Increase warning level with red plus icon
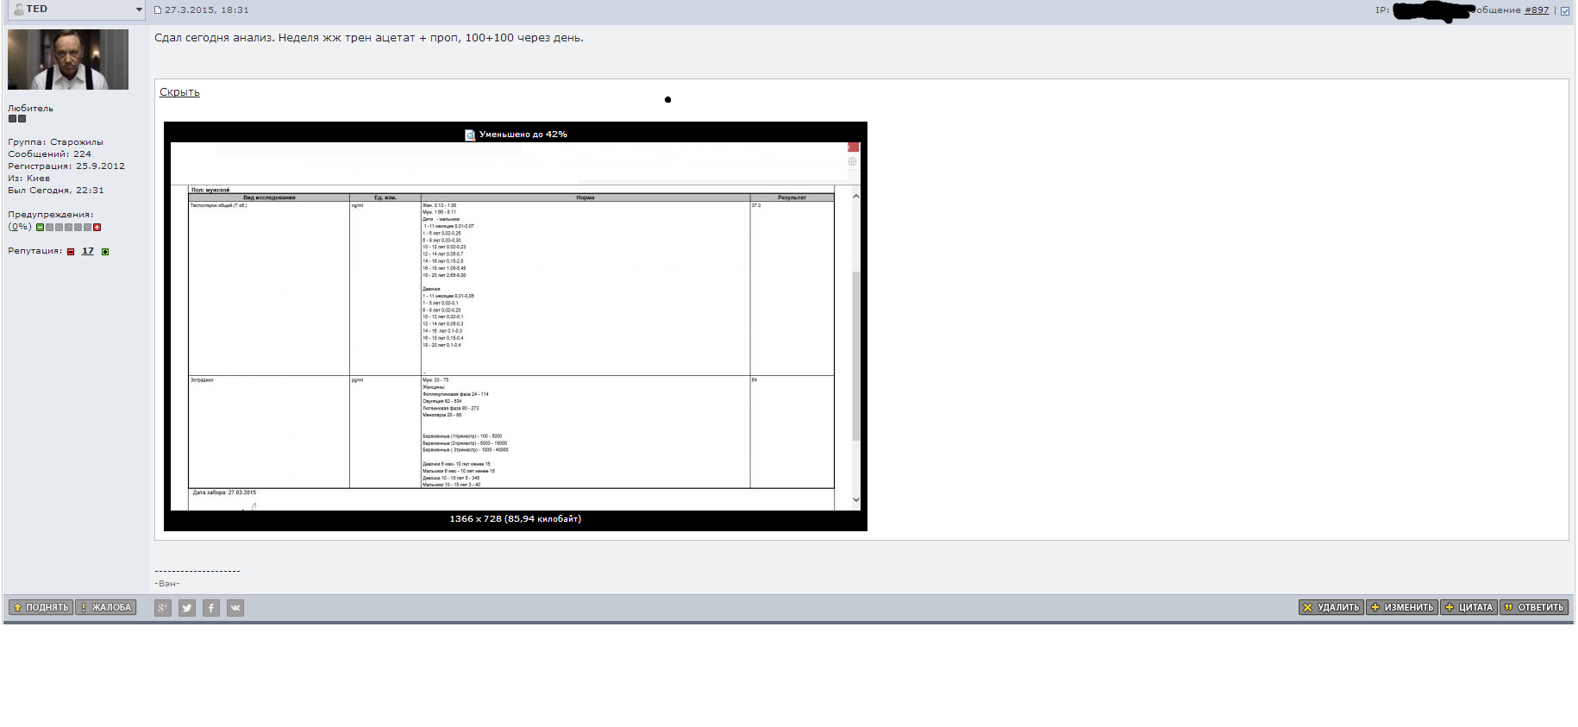The width and height of the screenshot is (1578, 727). pyautogui.click(x=97, y=228)
